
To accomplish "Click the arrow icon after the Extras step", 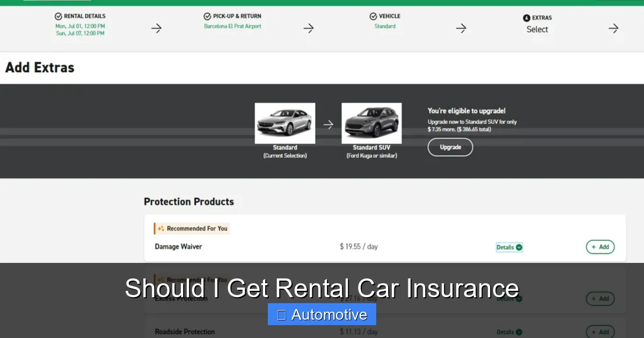I will point(613,27).
